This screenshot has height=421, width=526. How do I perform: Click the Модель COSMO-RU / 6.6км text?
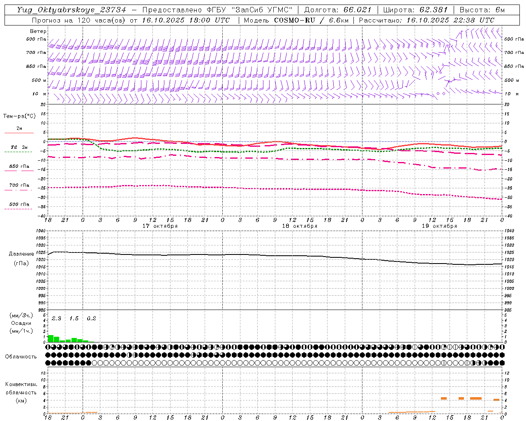click(x=296, y=20)
